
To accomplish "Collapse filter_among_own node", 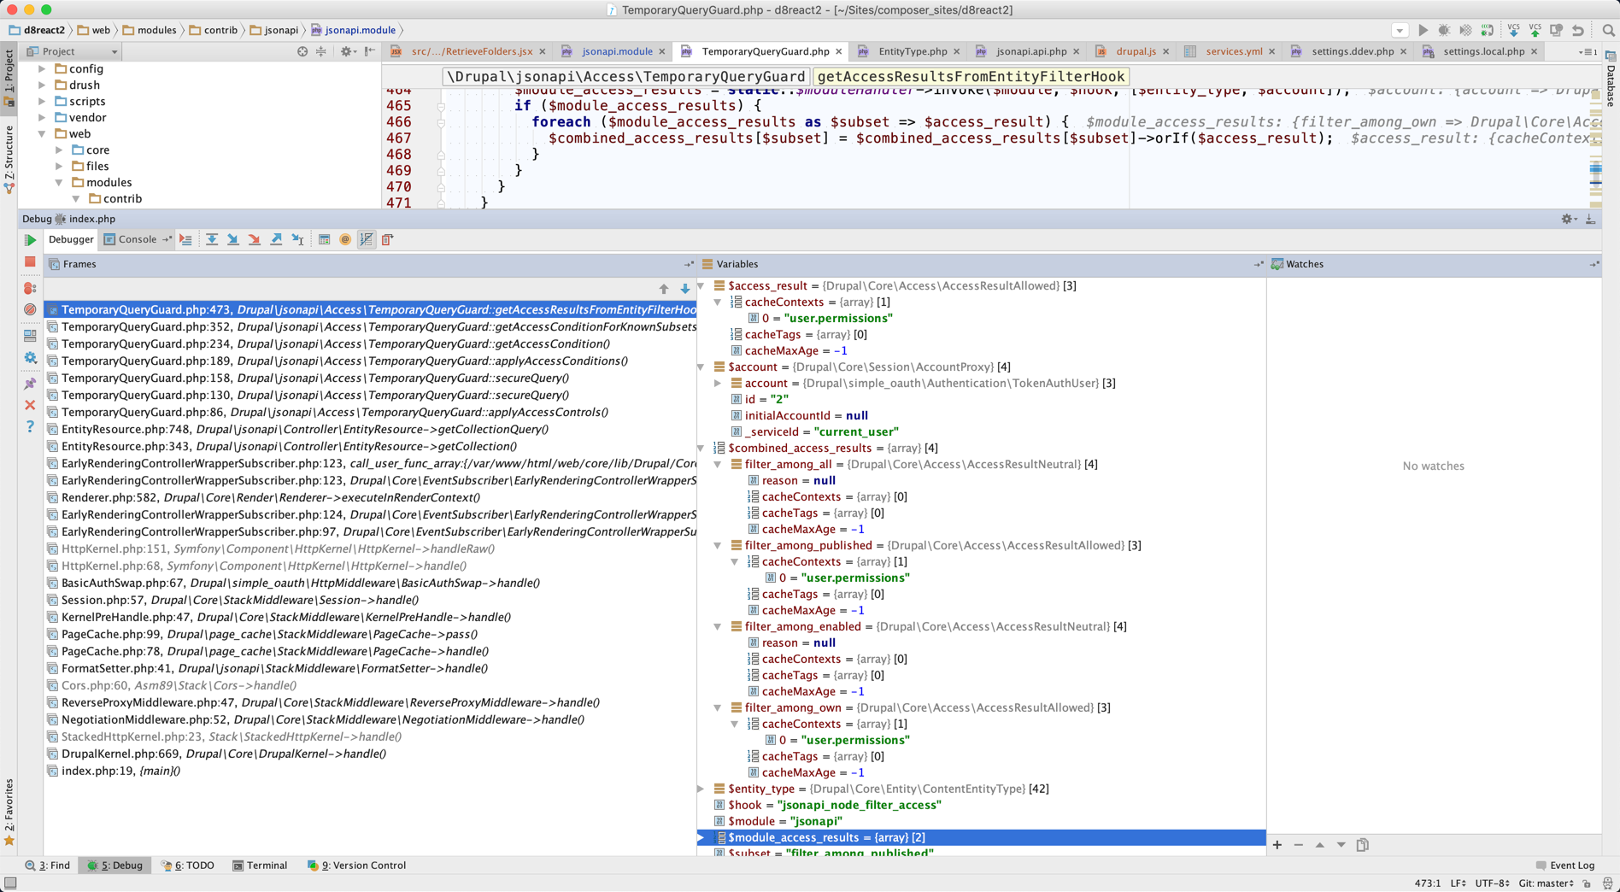I will tap(719, 708).
